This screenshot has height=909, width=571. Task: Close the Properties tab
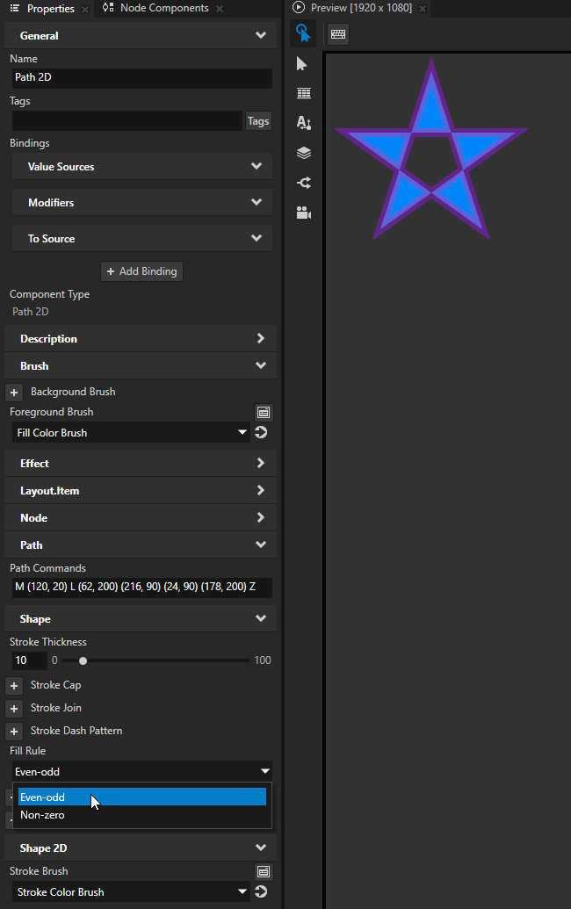(85, 10)
